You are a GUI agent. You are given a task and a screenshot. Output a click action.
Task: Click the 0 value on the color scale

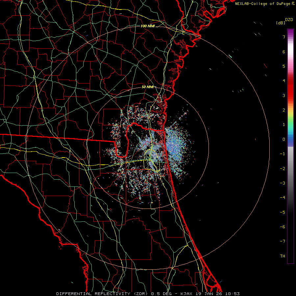284,139
